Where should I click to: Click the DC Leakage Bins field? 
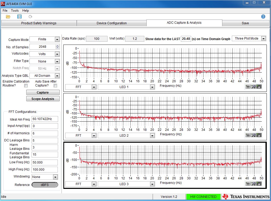pyautogui.click(x=45, y=141)
